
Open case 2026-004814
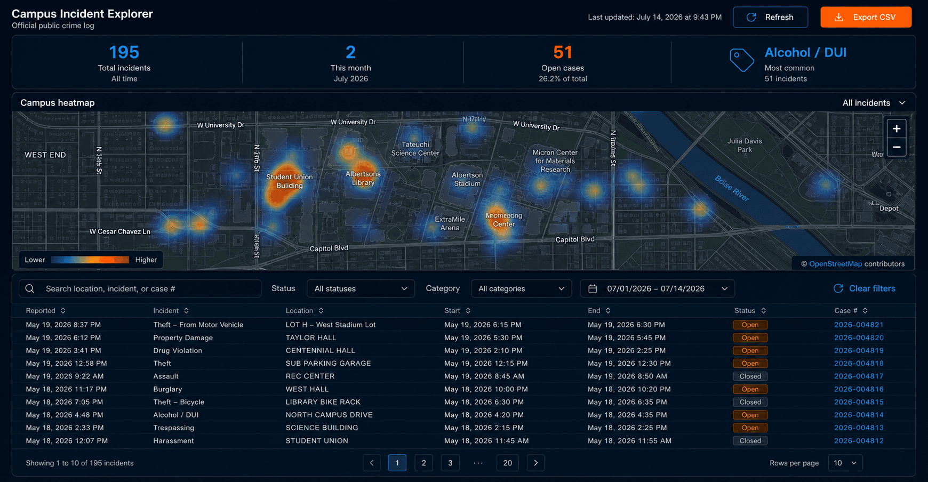[x=859, y=415]
